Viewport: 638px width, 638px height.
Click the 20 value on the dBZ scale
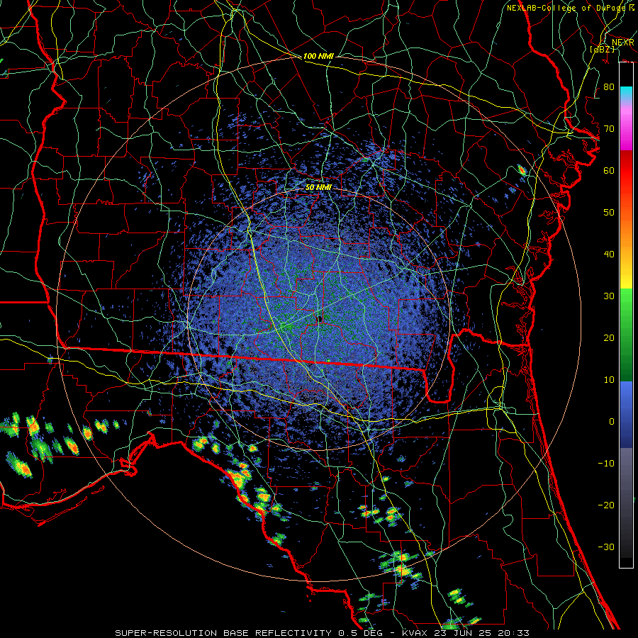coord(609,338)
